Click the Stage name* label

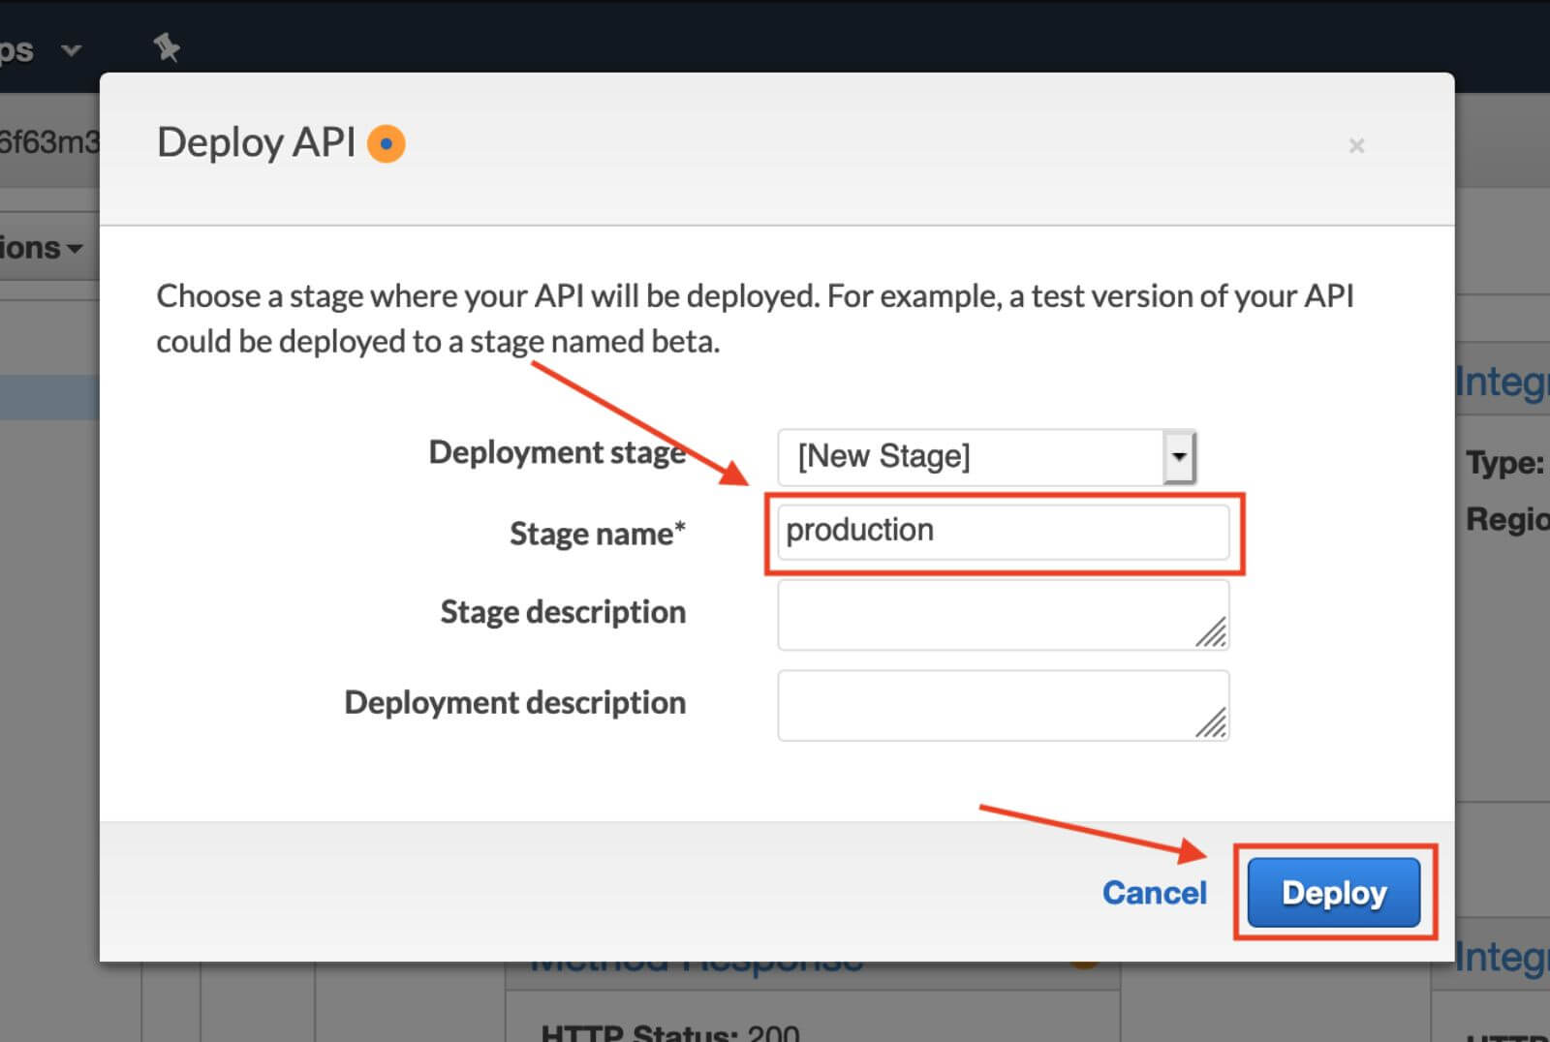(x=598, y=534)
